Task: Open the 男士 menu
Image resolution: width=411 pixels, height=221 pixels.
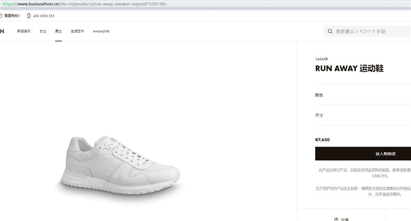Action: [x=58, y=31]
